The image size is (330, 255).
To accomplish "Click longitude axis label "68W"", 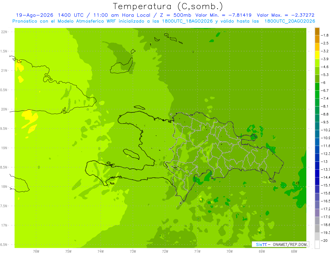I will (x=294, y=251).
